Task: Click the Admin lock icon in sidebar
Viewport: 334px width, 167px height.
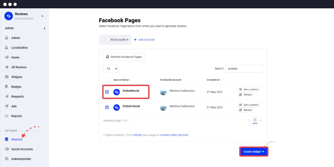Action: pos(7,38)
